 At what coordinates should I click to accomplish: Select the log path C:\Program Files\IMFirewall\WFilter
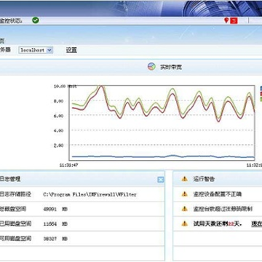pos(90,194)
